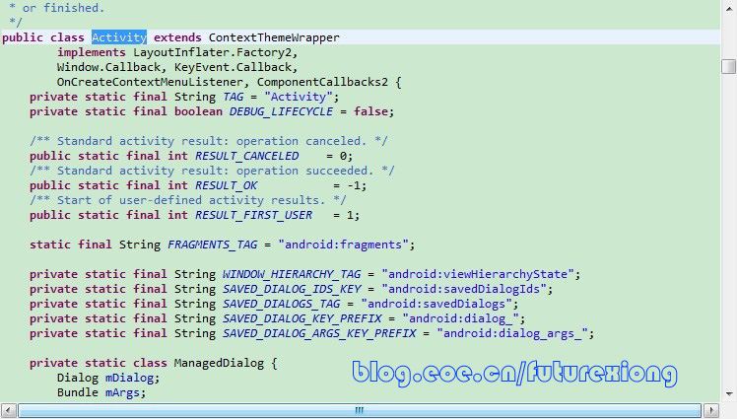This screenshot has height=419, width=737.
Task: Click the SAVED_DIALOG_IDS_KEY constant
Action: tap(292, 289)
